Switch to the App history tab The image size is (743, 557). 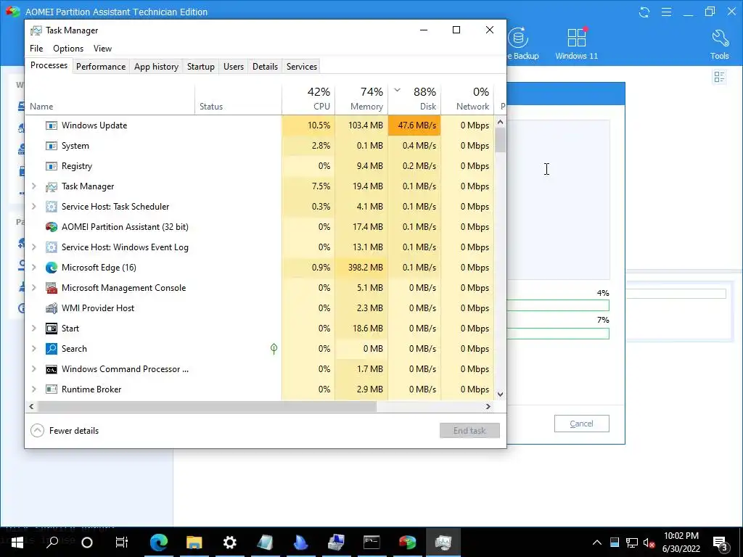pos(157,67)
